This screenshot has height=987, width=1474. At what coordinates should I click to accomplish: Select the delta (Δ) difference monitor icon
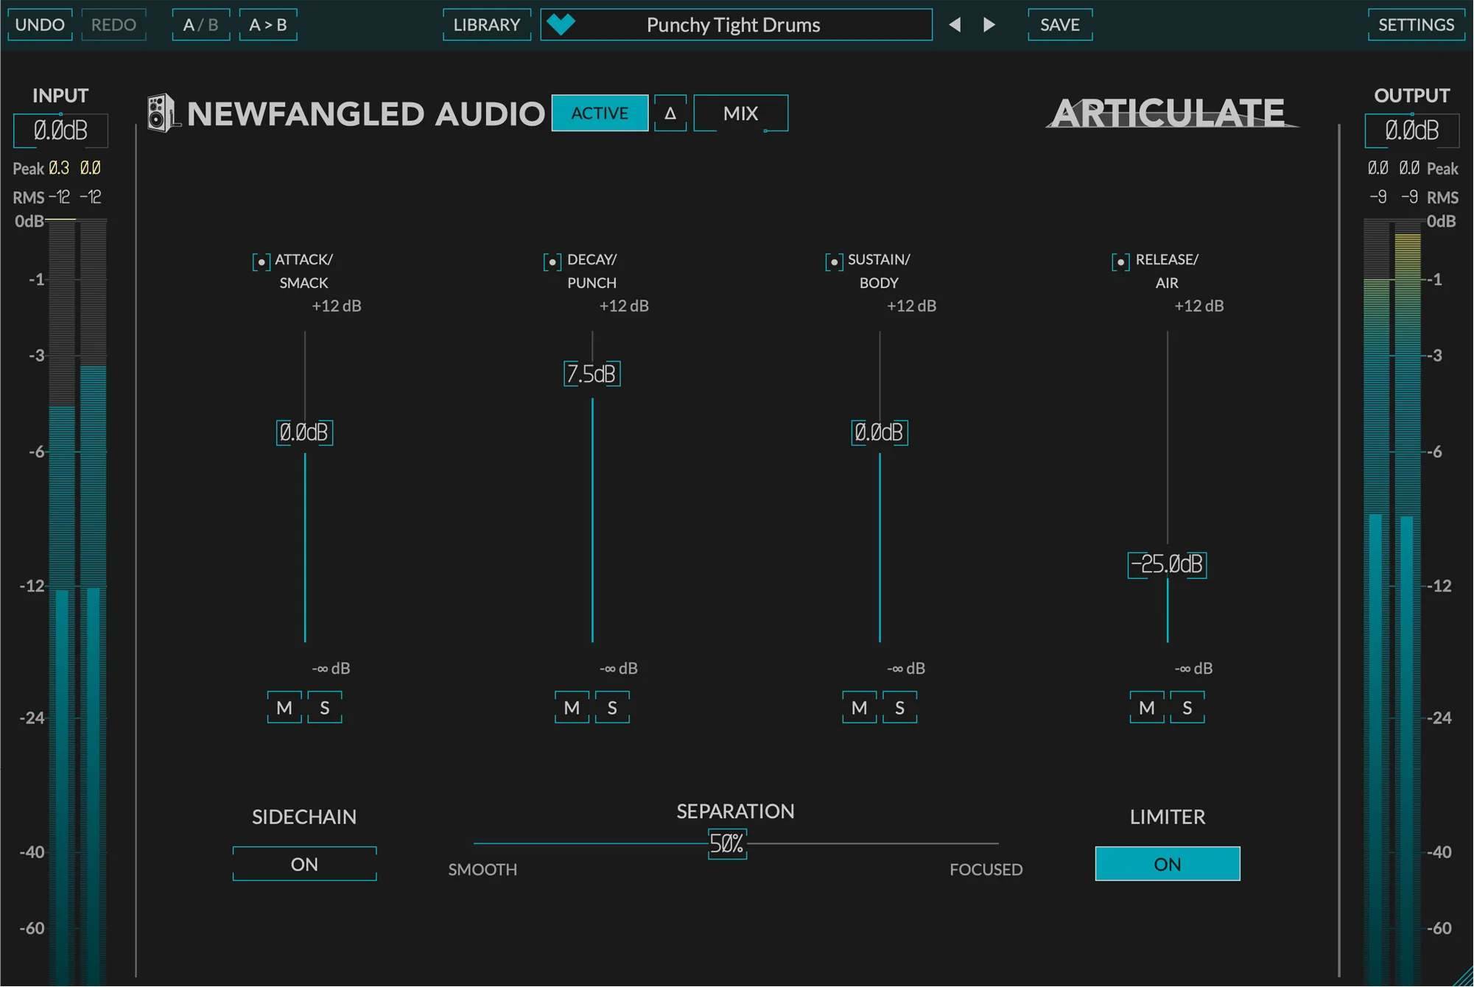click(x=670, y=113)
